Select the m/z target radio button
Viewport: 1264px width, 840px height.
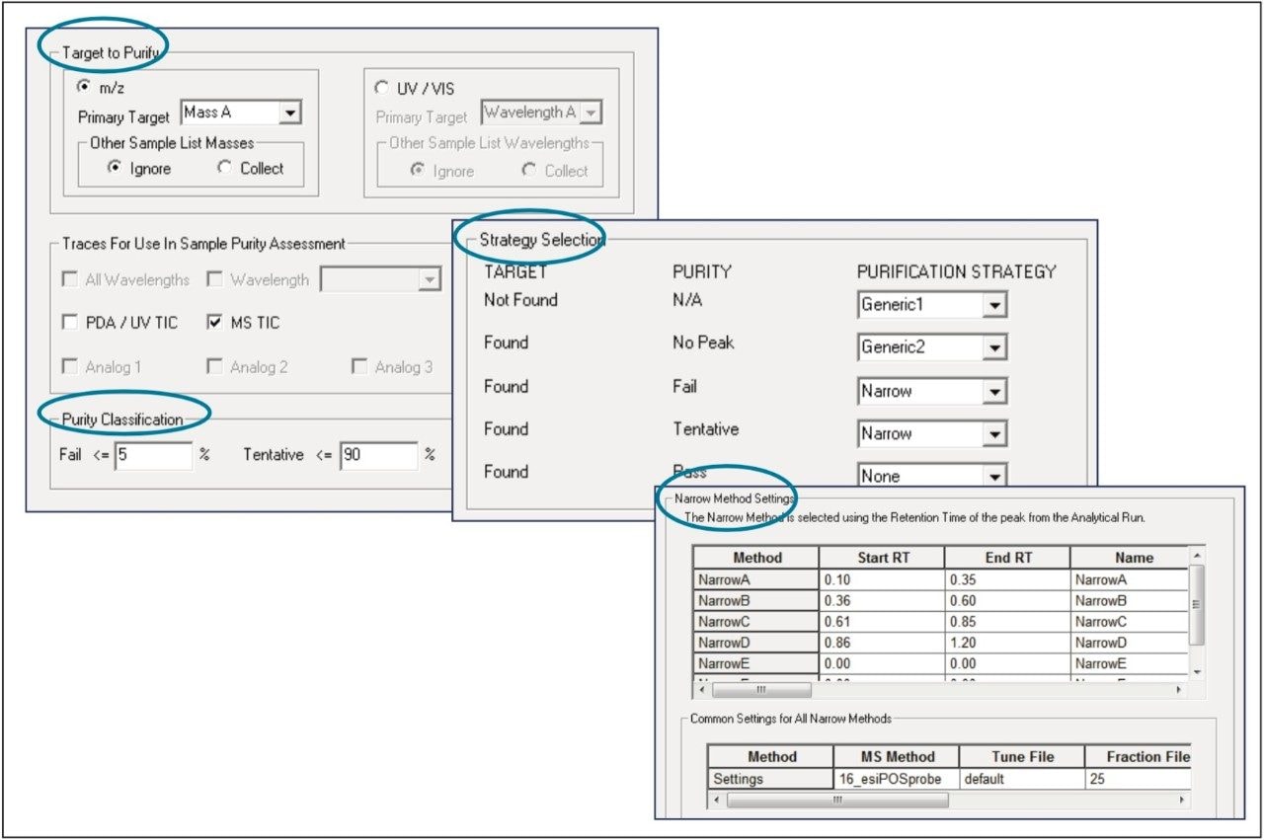pos(84,87)
